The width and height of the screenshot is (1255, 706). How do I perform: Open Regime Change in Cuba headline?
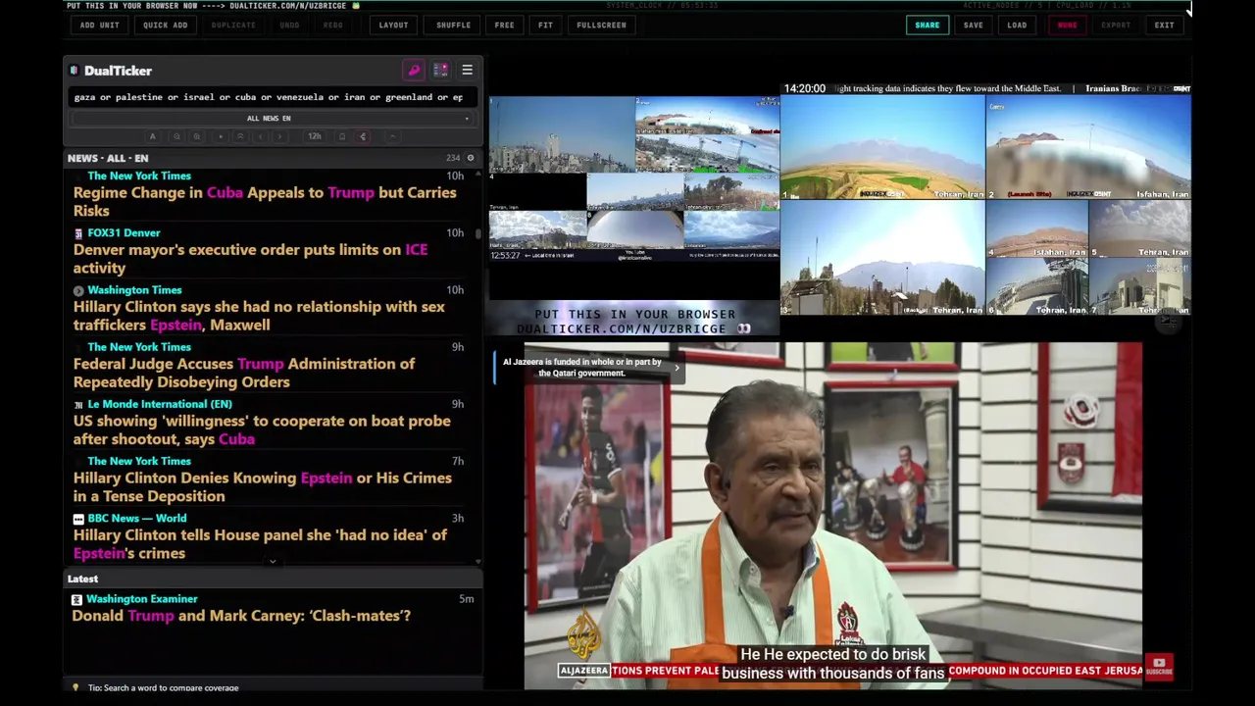[x=265, y=201]
